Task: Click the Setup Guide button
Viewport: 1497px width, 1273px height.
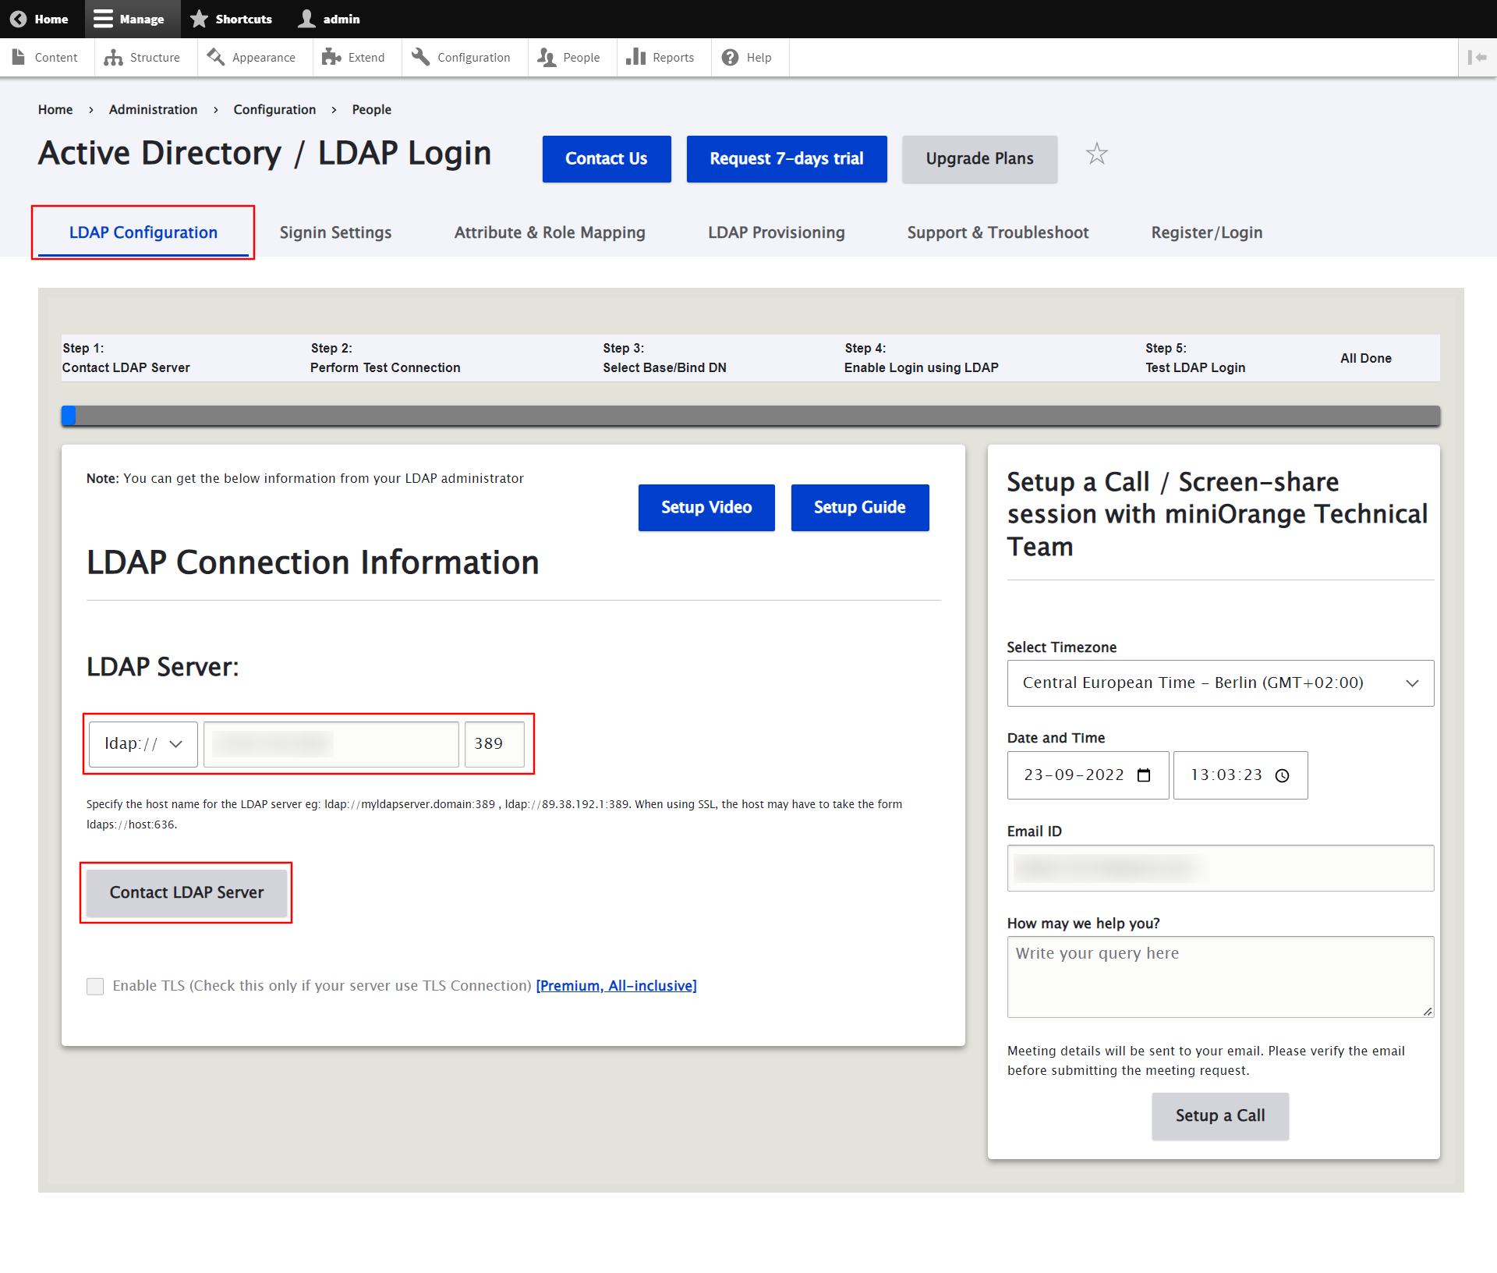Action: tap(861, 508)
